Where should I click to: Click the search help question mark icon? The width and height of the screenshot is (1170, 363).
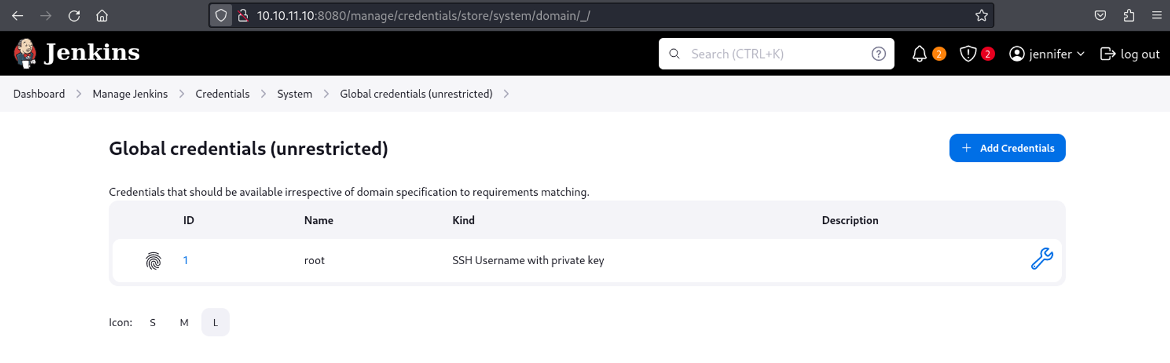point(878,54)
